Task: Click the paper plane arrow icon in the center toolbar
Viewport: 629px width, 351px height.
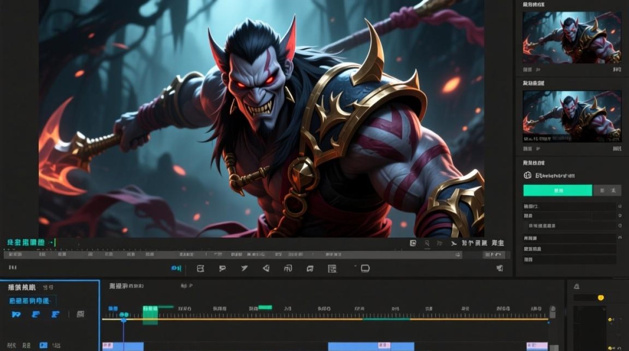Action: (244, 268)
